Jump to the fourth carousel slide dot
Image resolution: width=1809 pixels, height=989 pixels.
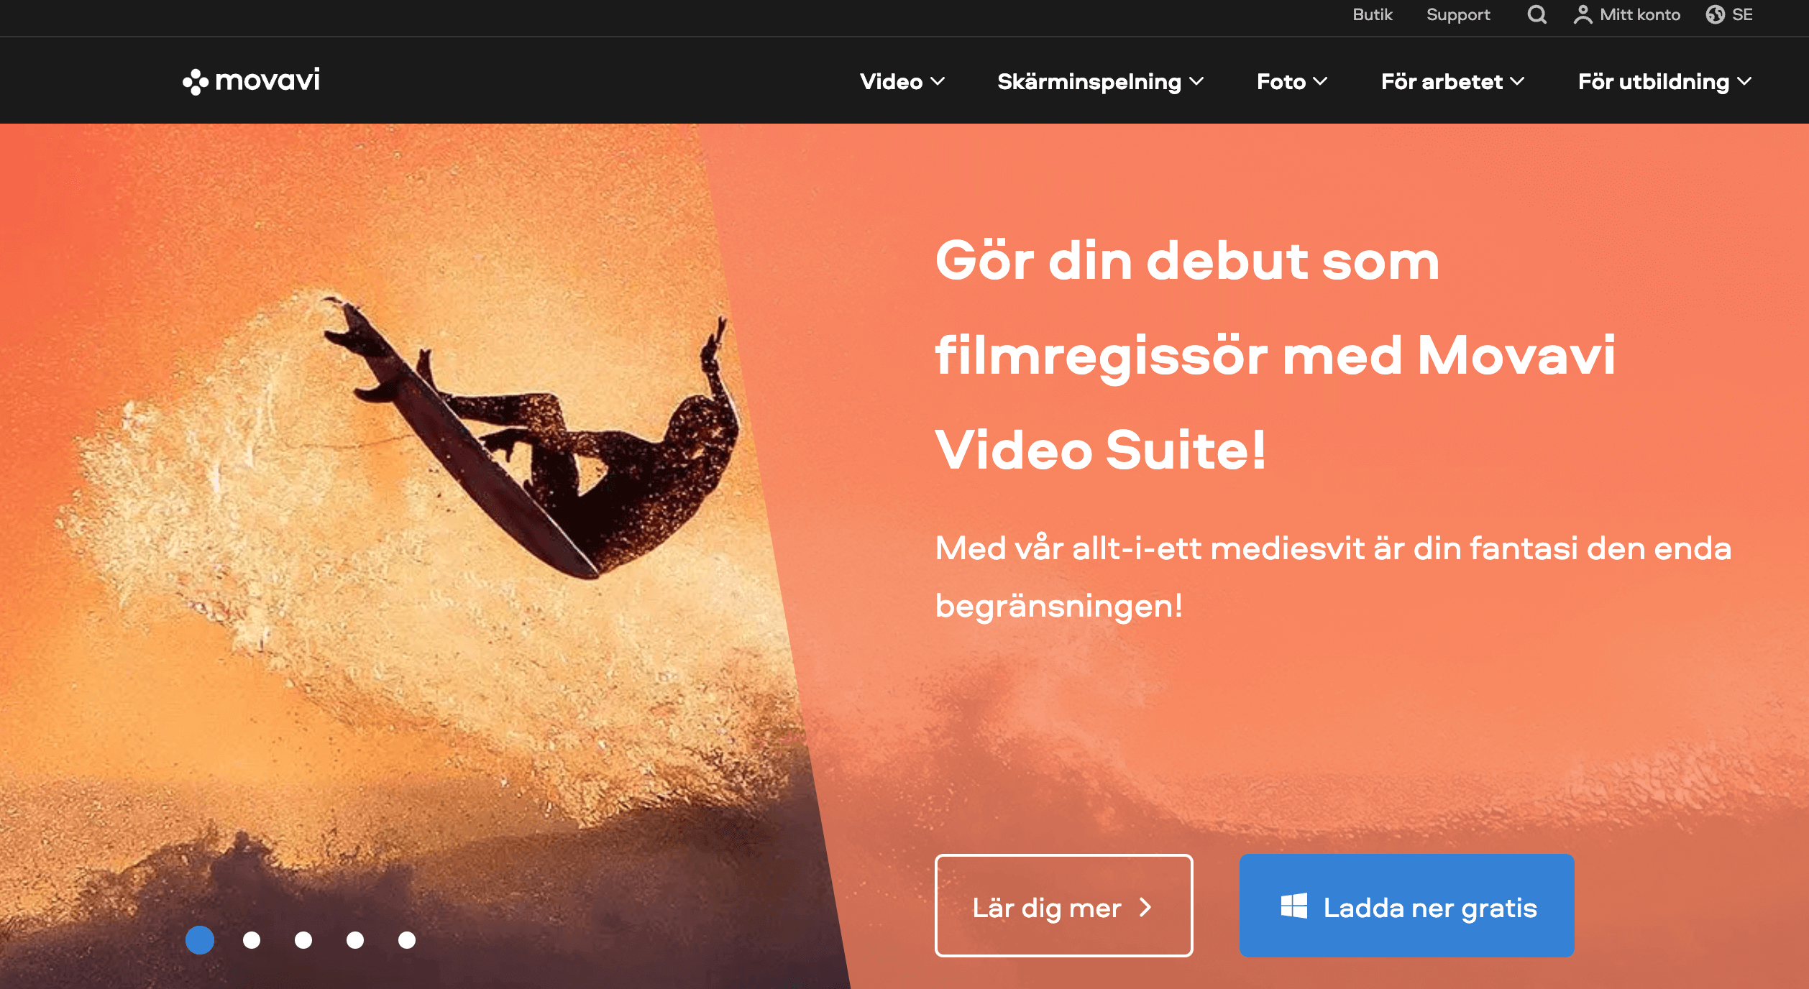(355, 940)
